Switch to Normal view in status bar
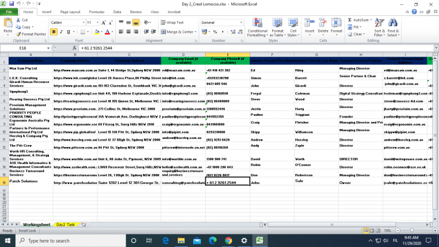The width and height of the screenshot is (439, 247). pos(365,231)
